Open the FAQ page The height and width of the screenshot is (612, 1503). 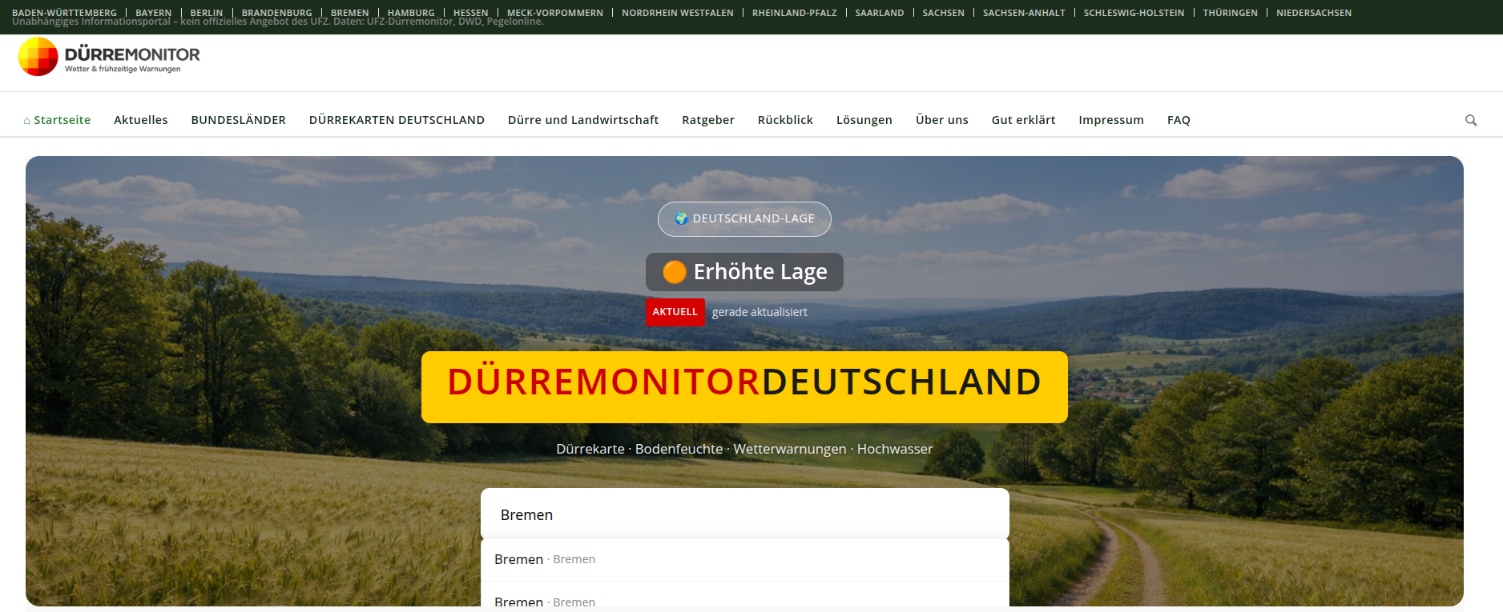point(1179,120)
